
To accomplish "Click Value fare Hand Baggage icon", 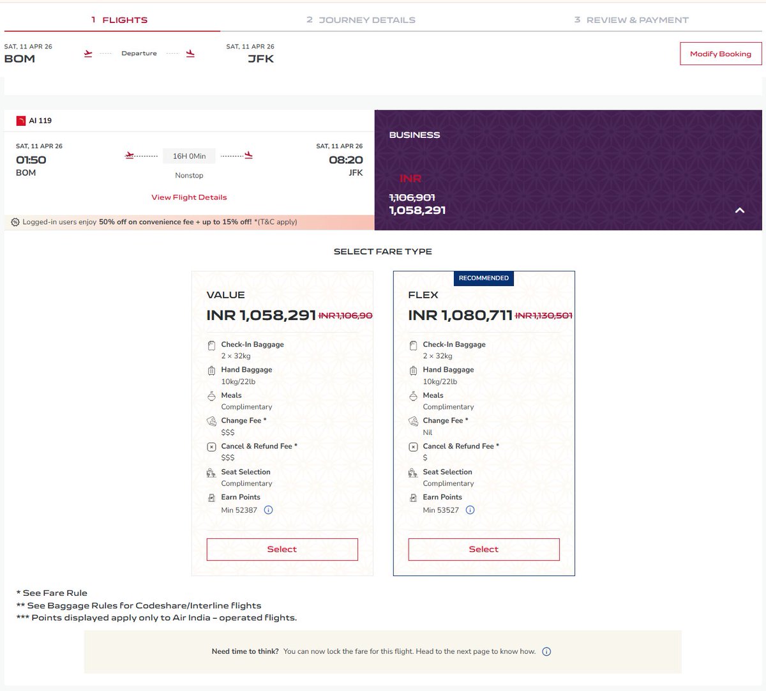I will [212, 371].
